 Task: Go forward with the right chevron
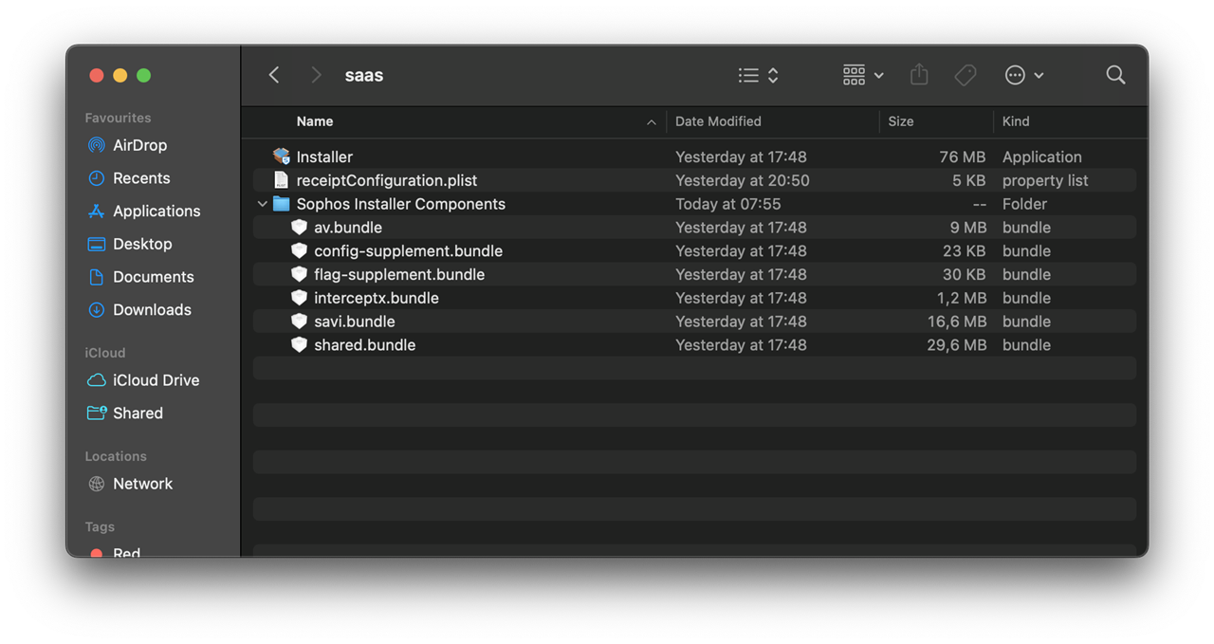click(x=316, y=75)
